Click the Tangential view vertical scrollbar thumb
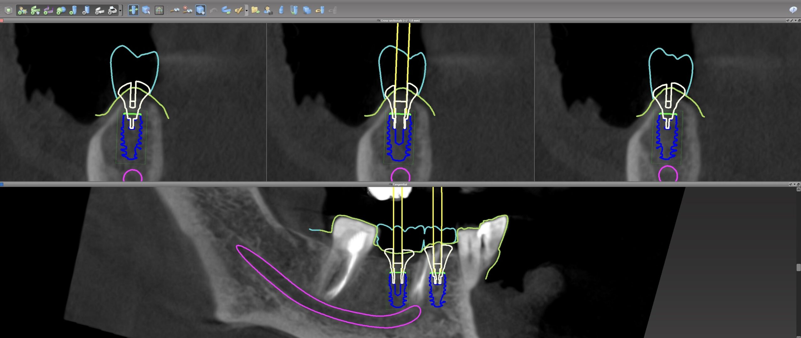 point(798,267)
